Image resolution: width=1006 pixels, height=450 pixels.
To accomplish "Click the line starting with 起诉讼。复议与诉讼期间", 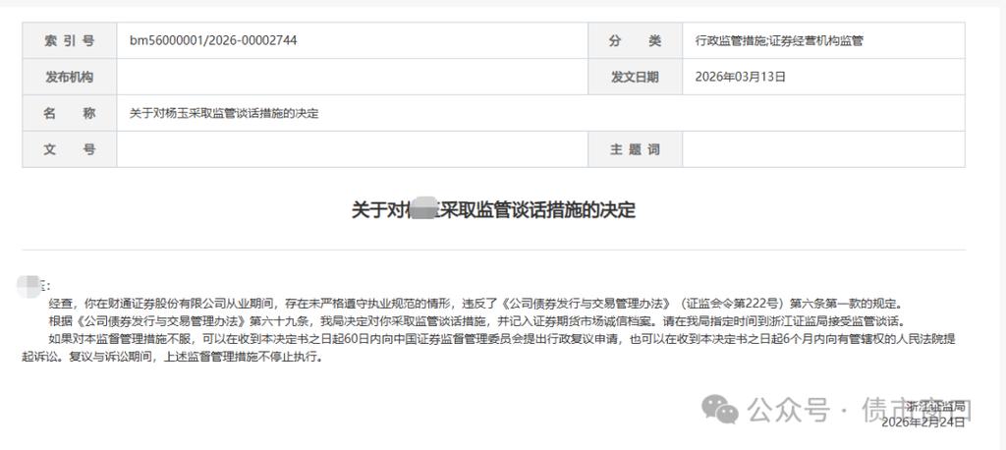I will pos(171,357).
